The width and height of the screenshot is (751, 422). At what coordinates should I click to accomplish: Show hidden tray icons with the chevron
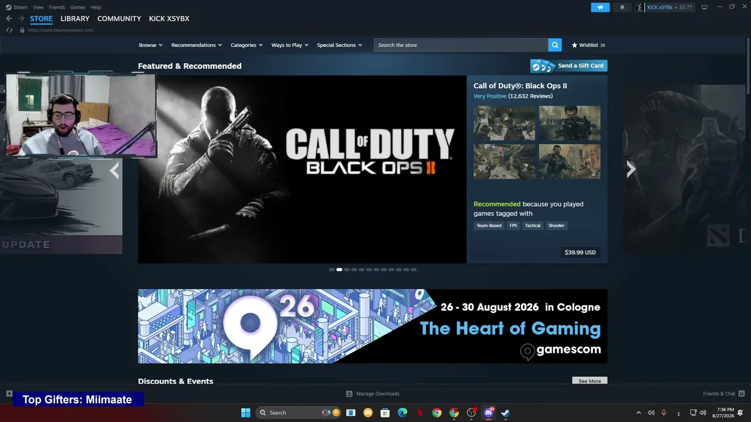(638, 413)
